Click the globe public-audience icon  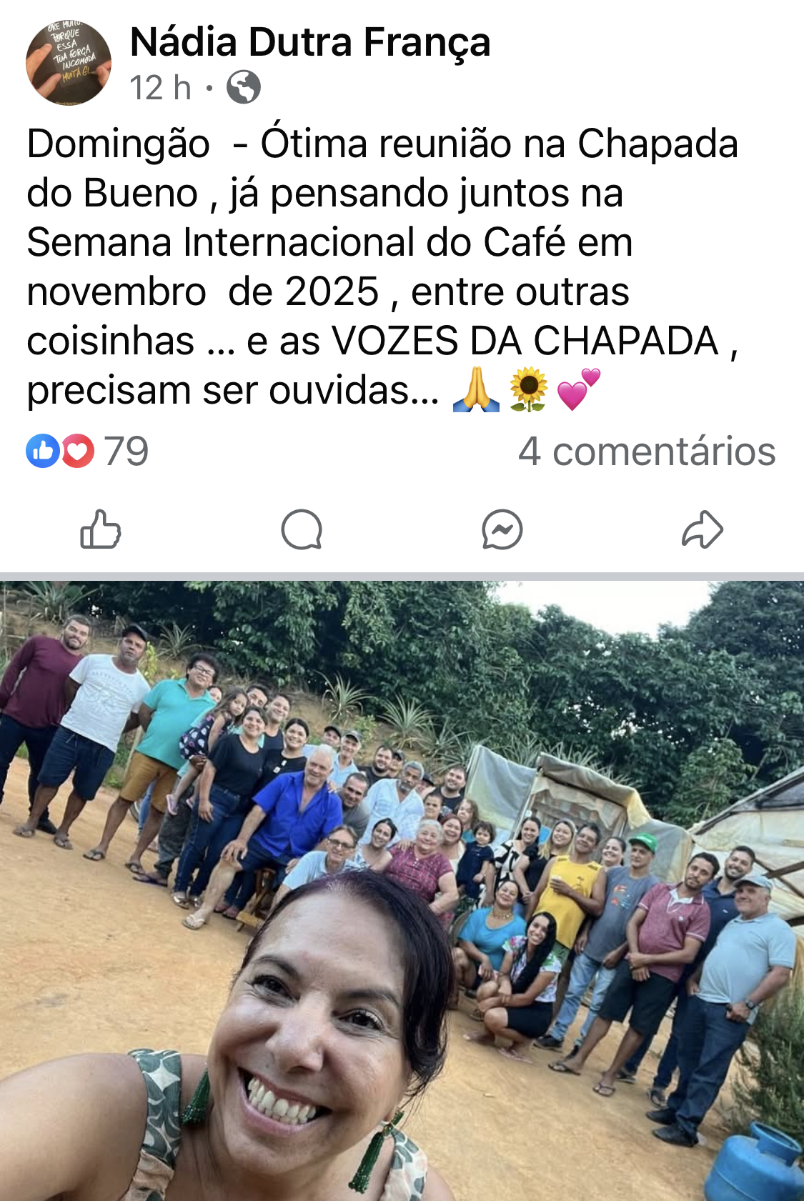point(244,88)
